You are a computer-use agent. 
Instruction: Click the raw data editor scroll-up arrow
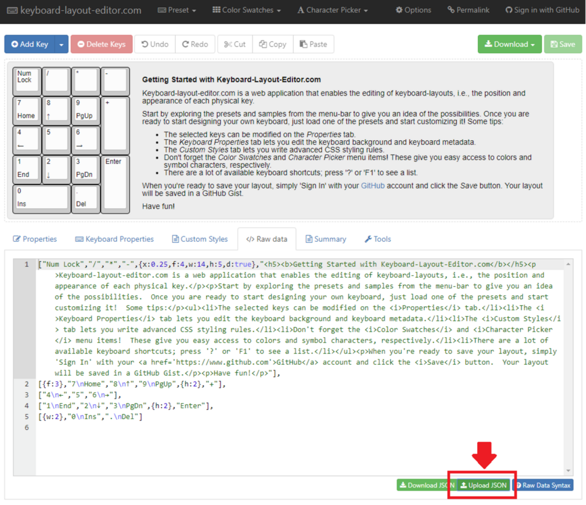[568, 264]
